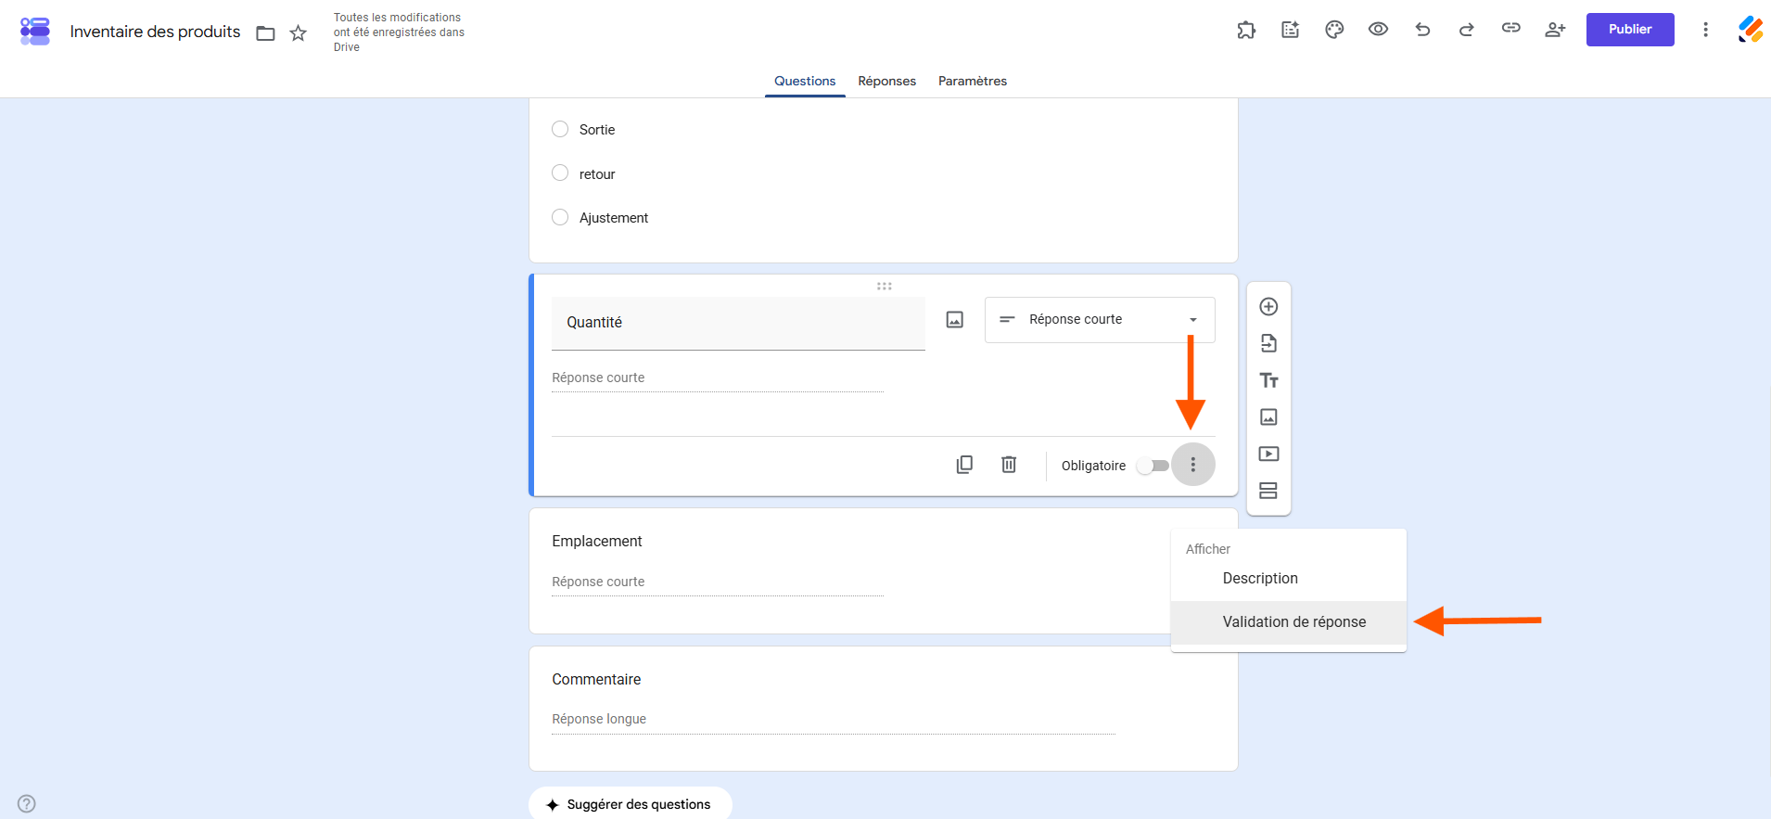Image resolution: width=1771 pixels, height=819 pixels.
Task: Undo the last change
Action: tap(1422, 30)
